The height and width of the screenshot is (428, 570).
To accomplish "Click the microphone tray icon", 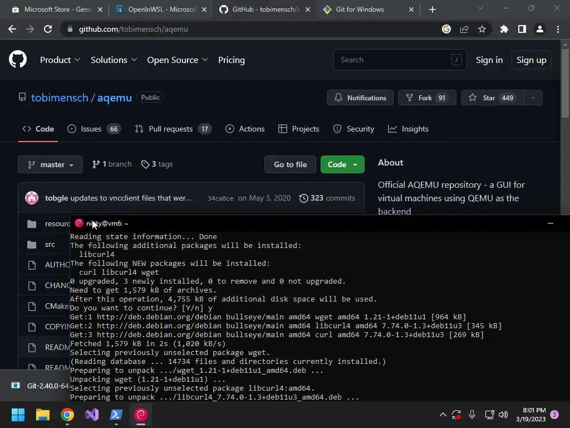I will [x=472, y=415].
